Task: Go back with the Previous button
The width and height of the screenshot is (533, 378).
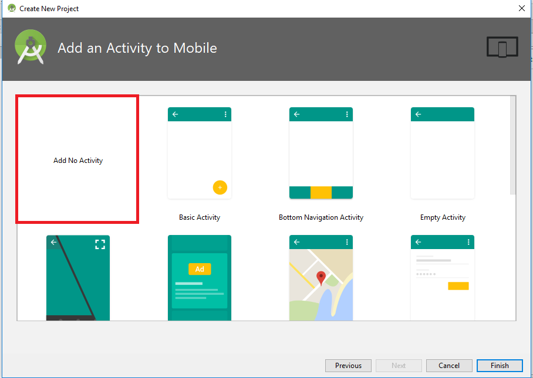Action: [348, 366]
